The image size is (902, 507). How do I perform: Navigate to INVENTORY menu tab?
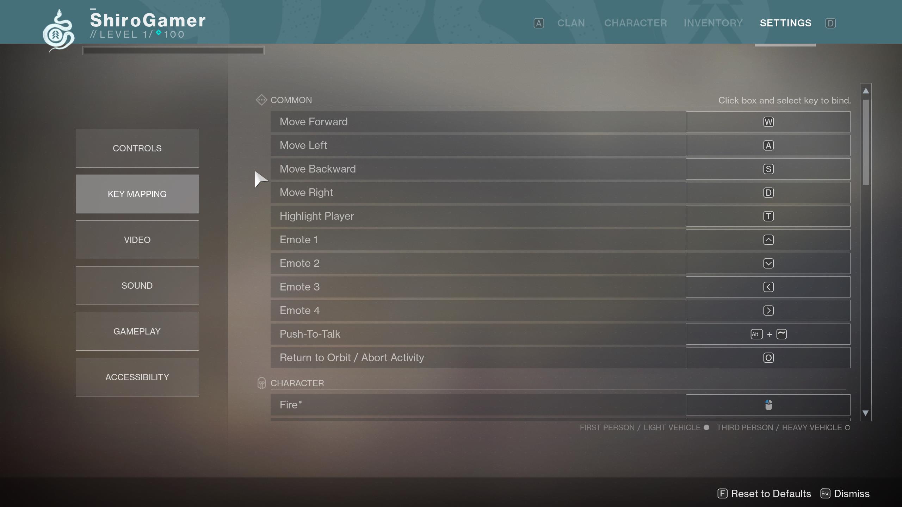(713, 23)
